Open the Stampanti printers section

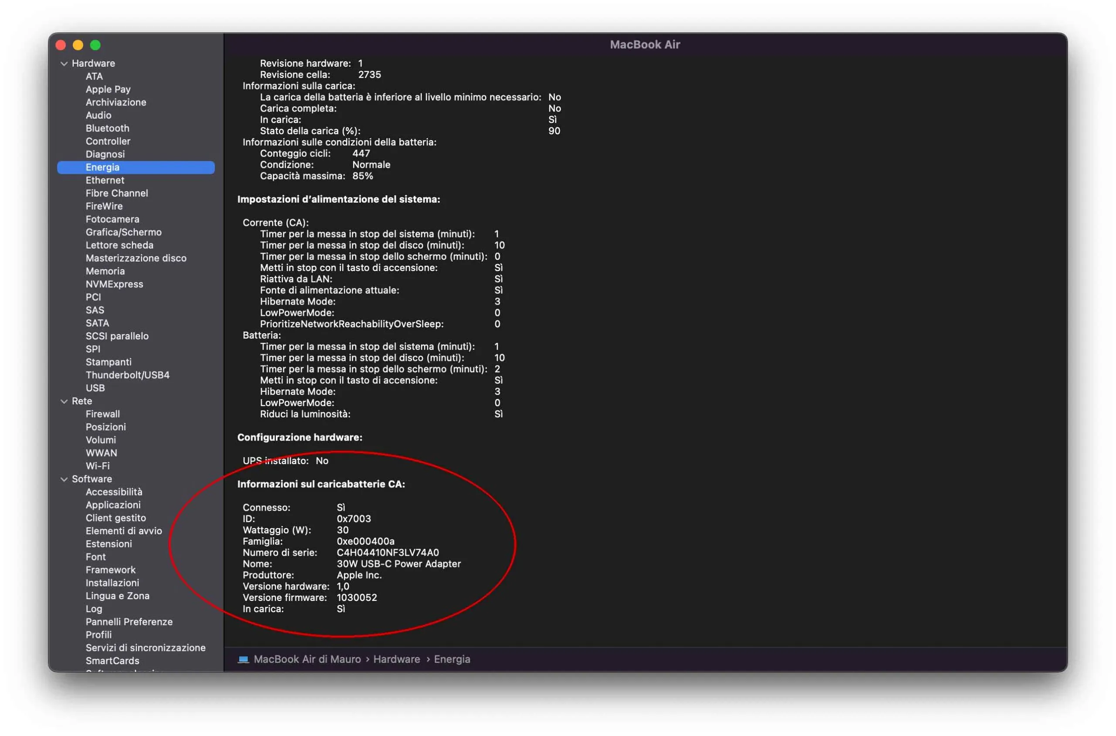(109, 361)
